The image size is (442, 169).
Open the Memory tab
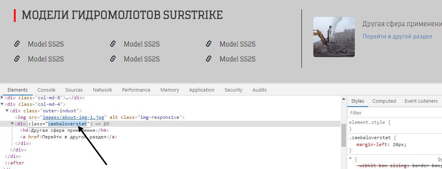tap(170, 90)
